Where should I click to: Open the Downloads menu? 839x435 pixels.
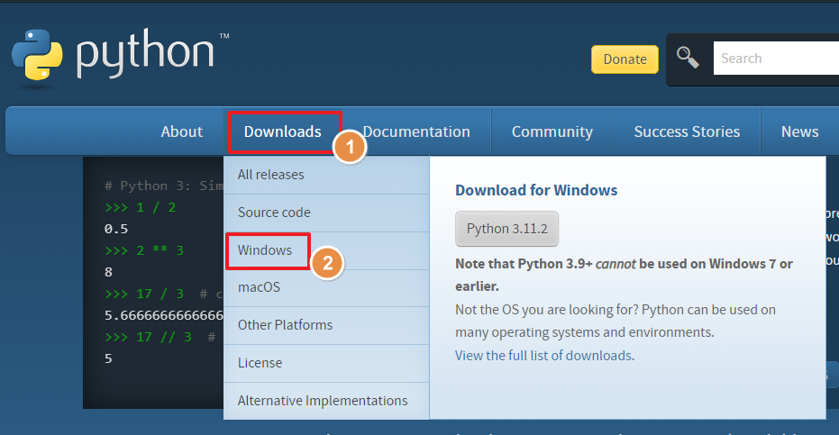pyautogui.click(x=283, y=131)
